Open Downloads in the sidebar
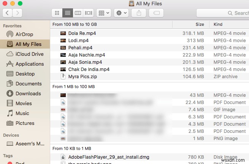The width and height of the screenshot is (249, 164). point(28,93)
